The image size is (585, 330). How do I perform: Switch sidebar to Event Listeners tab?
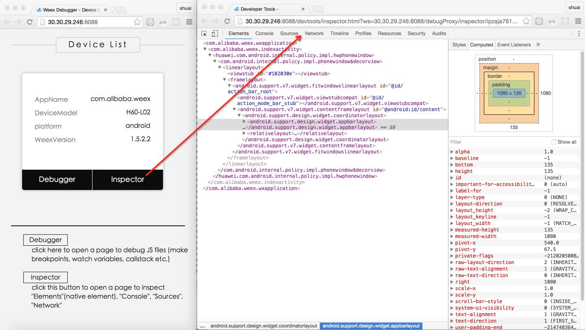tap(514, 45)
